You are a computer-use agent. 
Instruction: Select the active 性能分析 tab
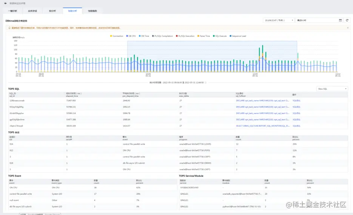(x=72, y=11)
